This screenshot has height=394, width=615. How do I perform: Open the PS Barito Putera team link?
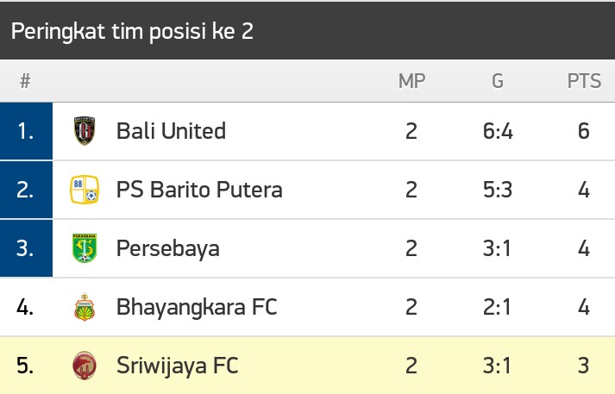(x=199, y=190)
